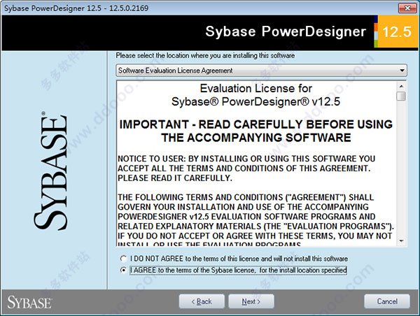Click the license scrollbar down arrow

[x=401, y=240]
